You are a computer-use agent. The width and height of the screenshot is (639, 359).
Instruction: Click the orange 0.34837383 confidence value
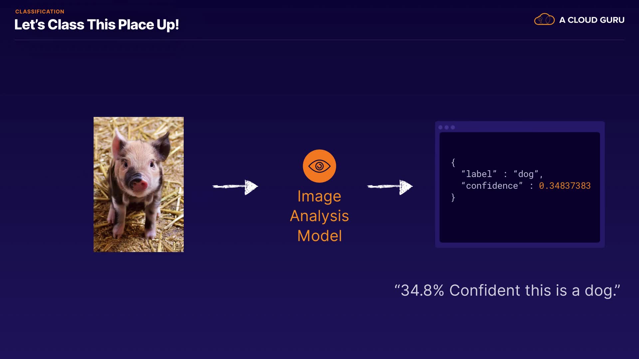click(564, 185)
